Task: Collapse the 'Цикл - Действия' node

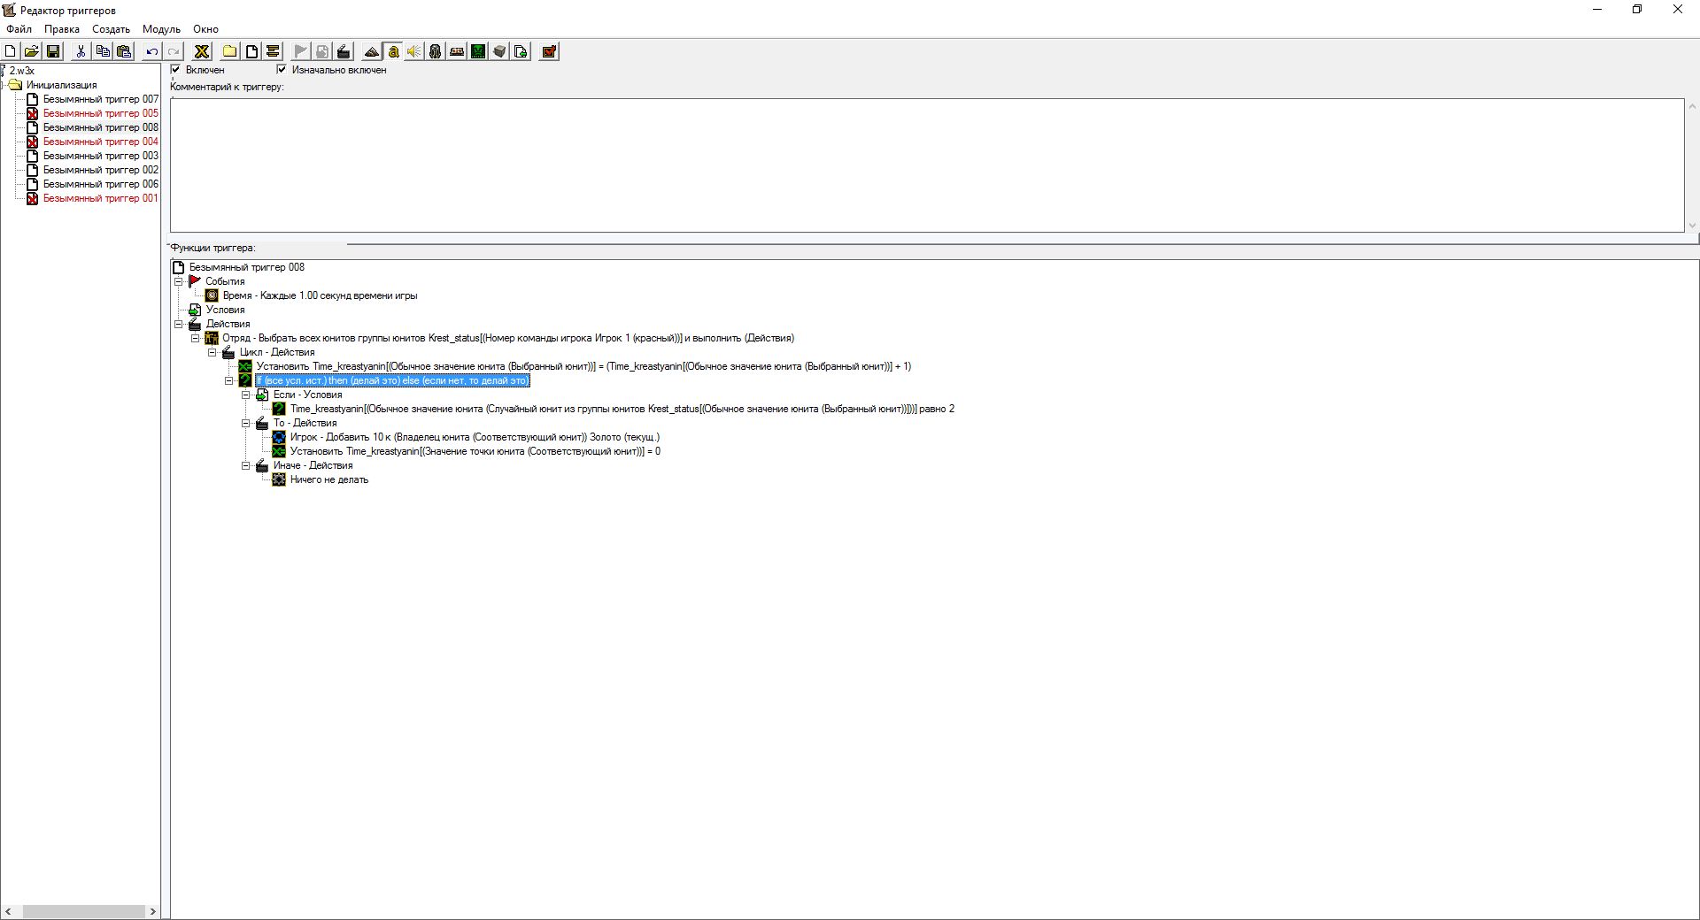Action: (x=212, y=352)
